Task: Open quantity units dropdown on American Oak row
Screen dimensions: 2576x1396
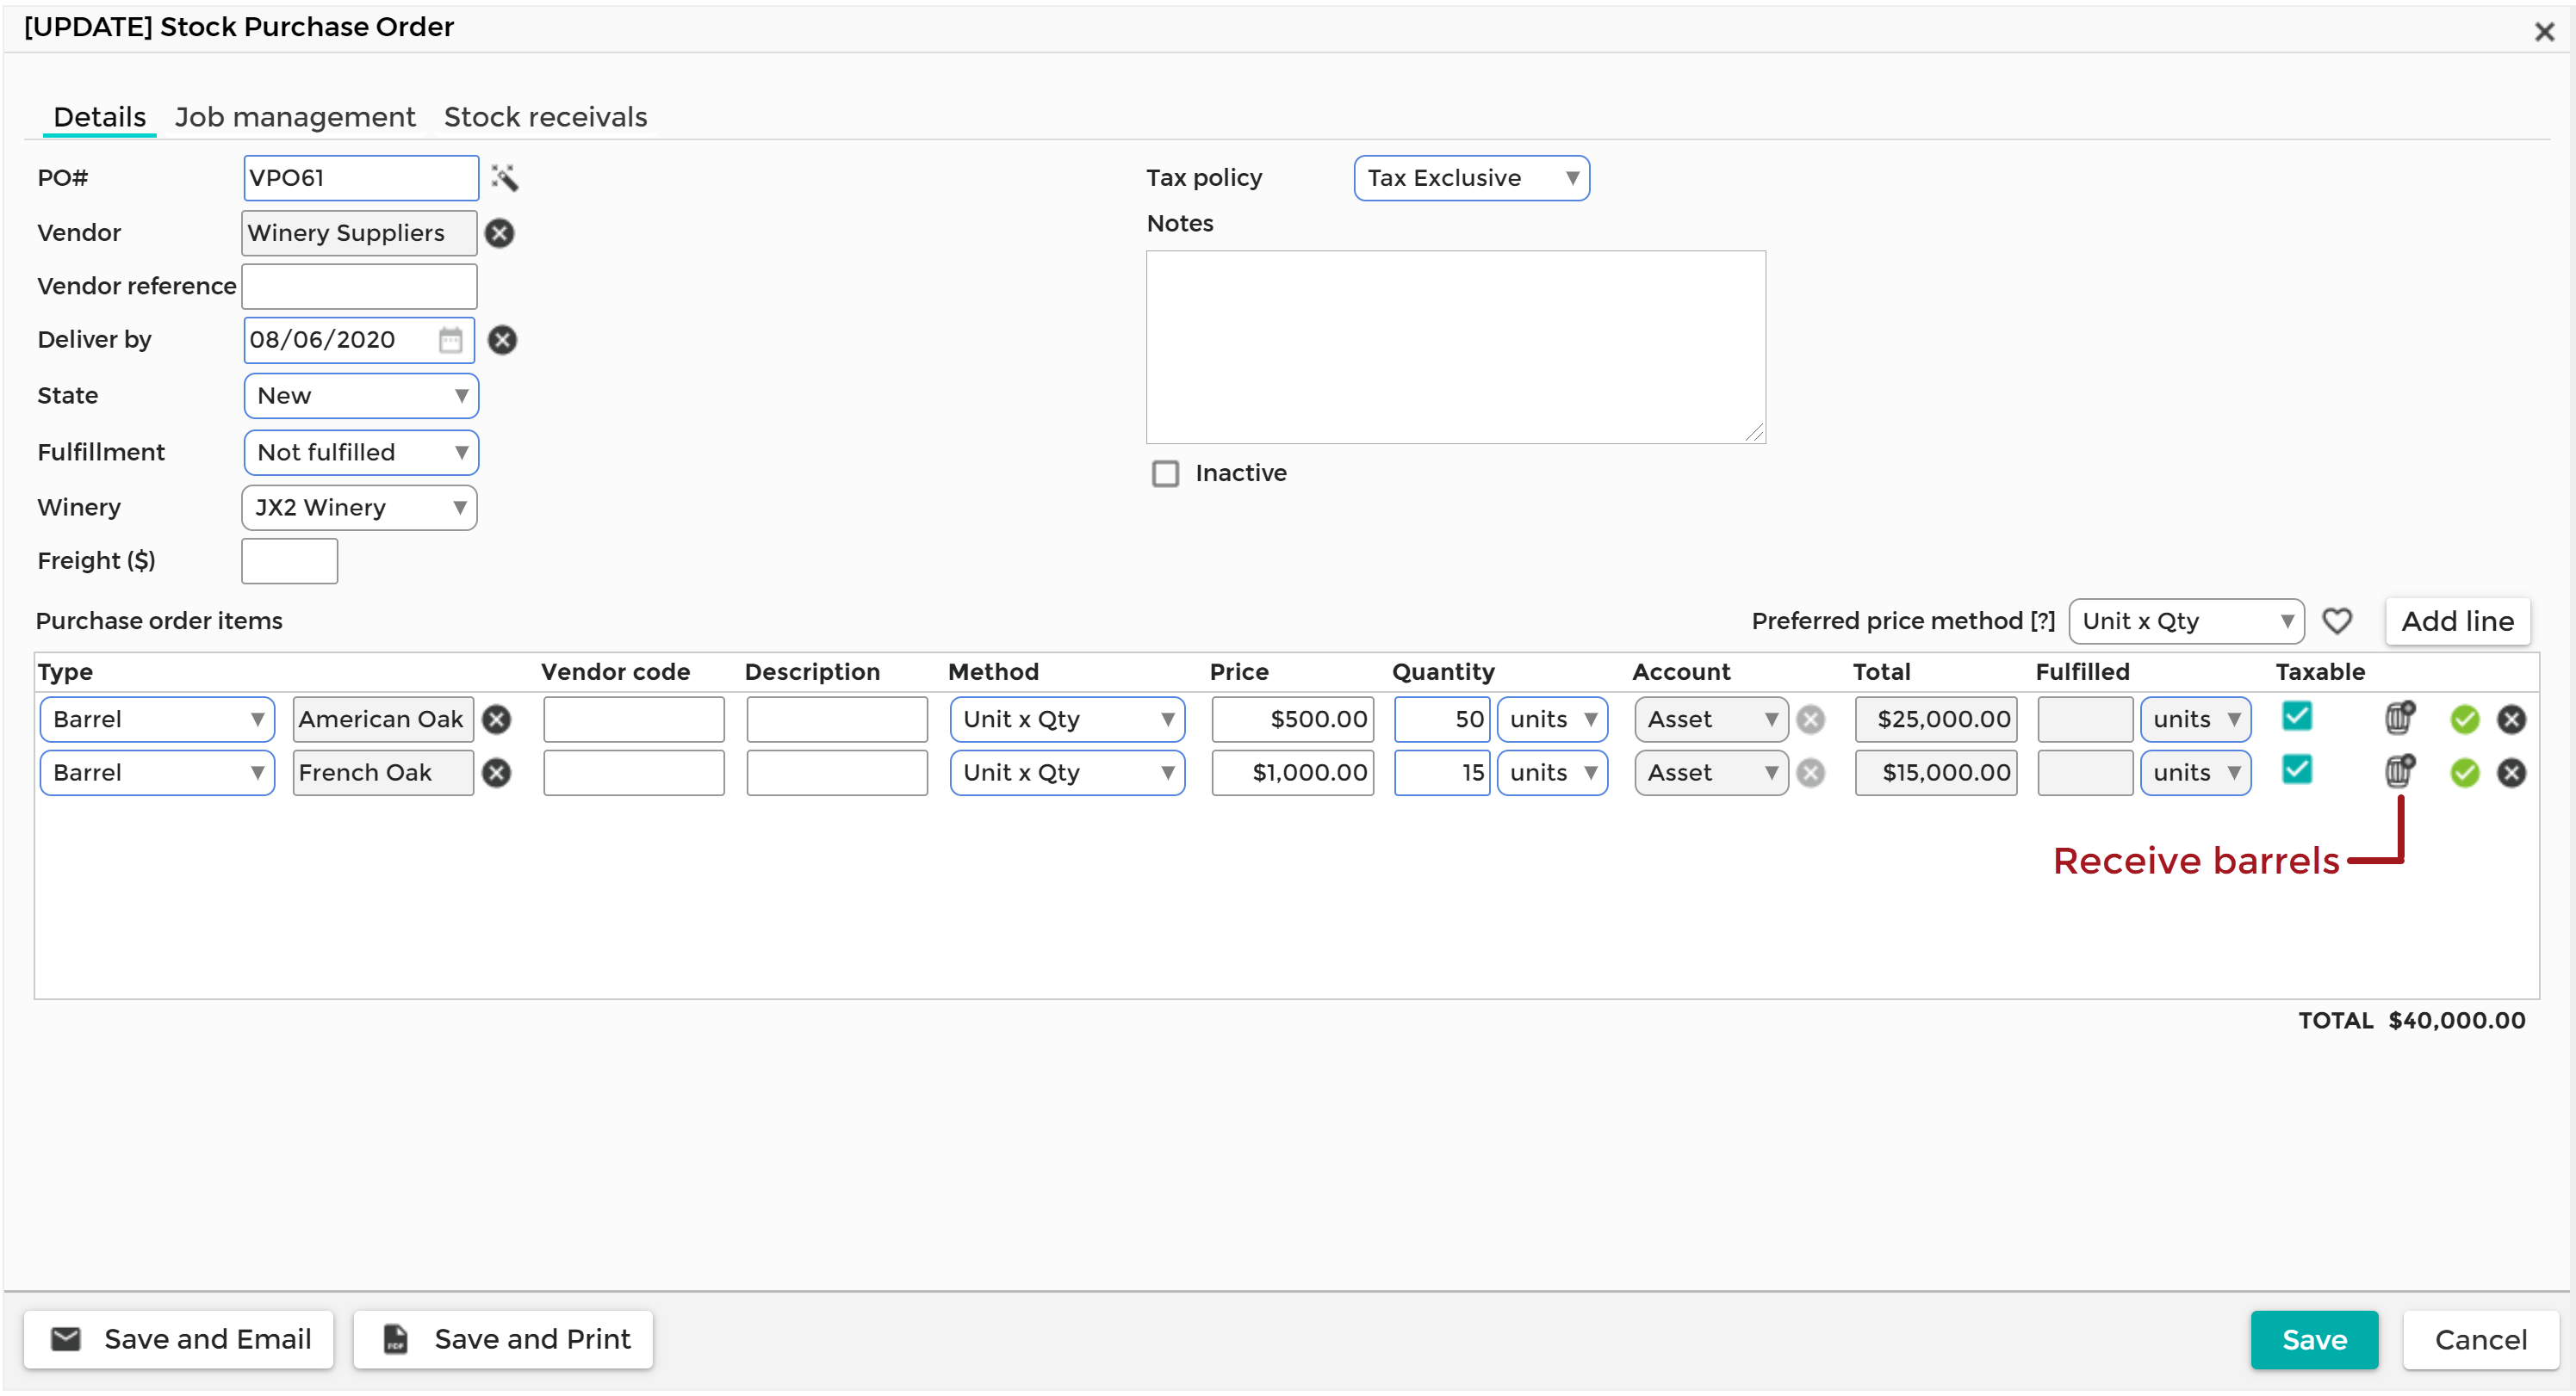Action: pyautogui.click(x=1552, y=720)
